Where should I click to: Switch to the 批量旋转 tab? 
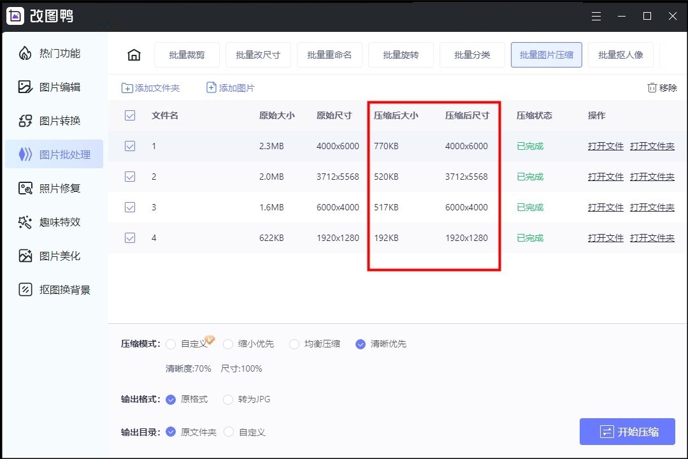401,55
